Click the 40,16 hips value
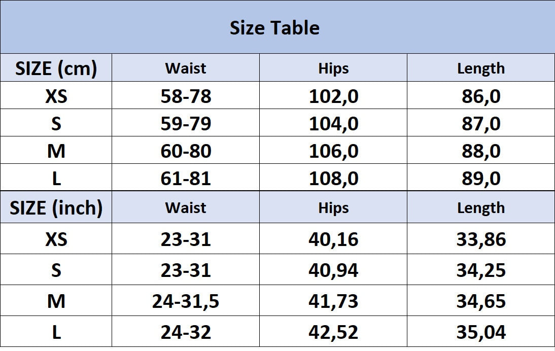Image resolution: width=555 pixels, height=351 pixels. click(333, 239)
